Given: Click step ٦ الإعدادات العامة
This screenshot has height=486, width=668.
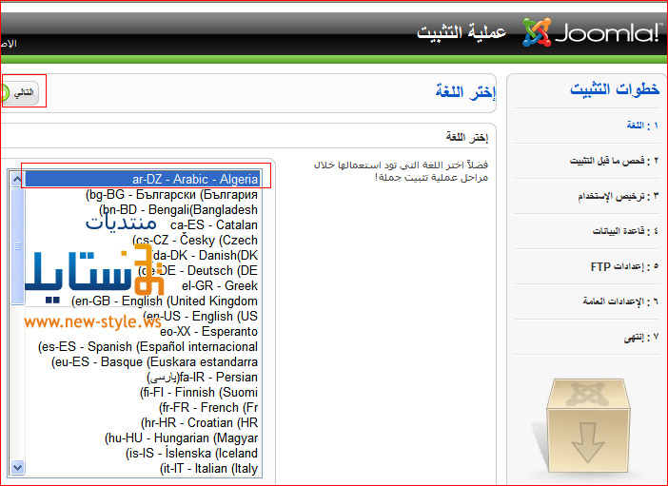Looking at the screenshot, I should 620,301.
